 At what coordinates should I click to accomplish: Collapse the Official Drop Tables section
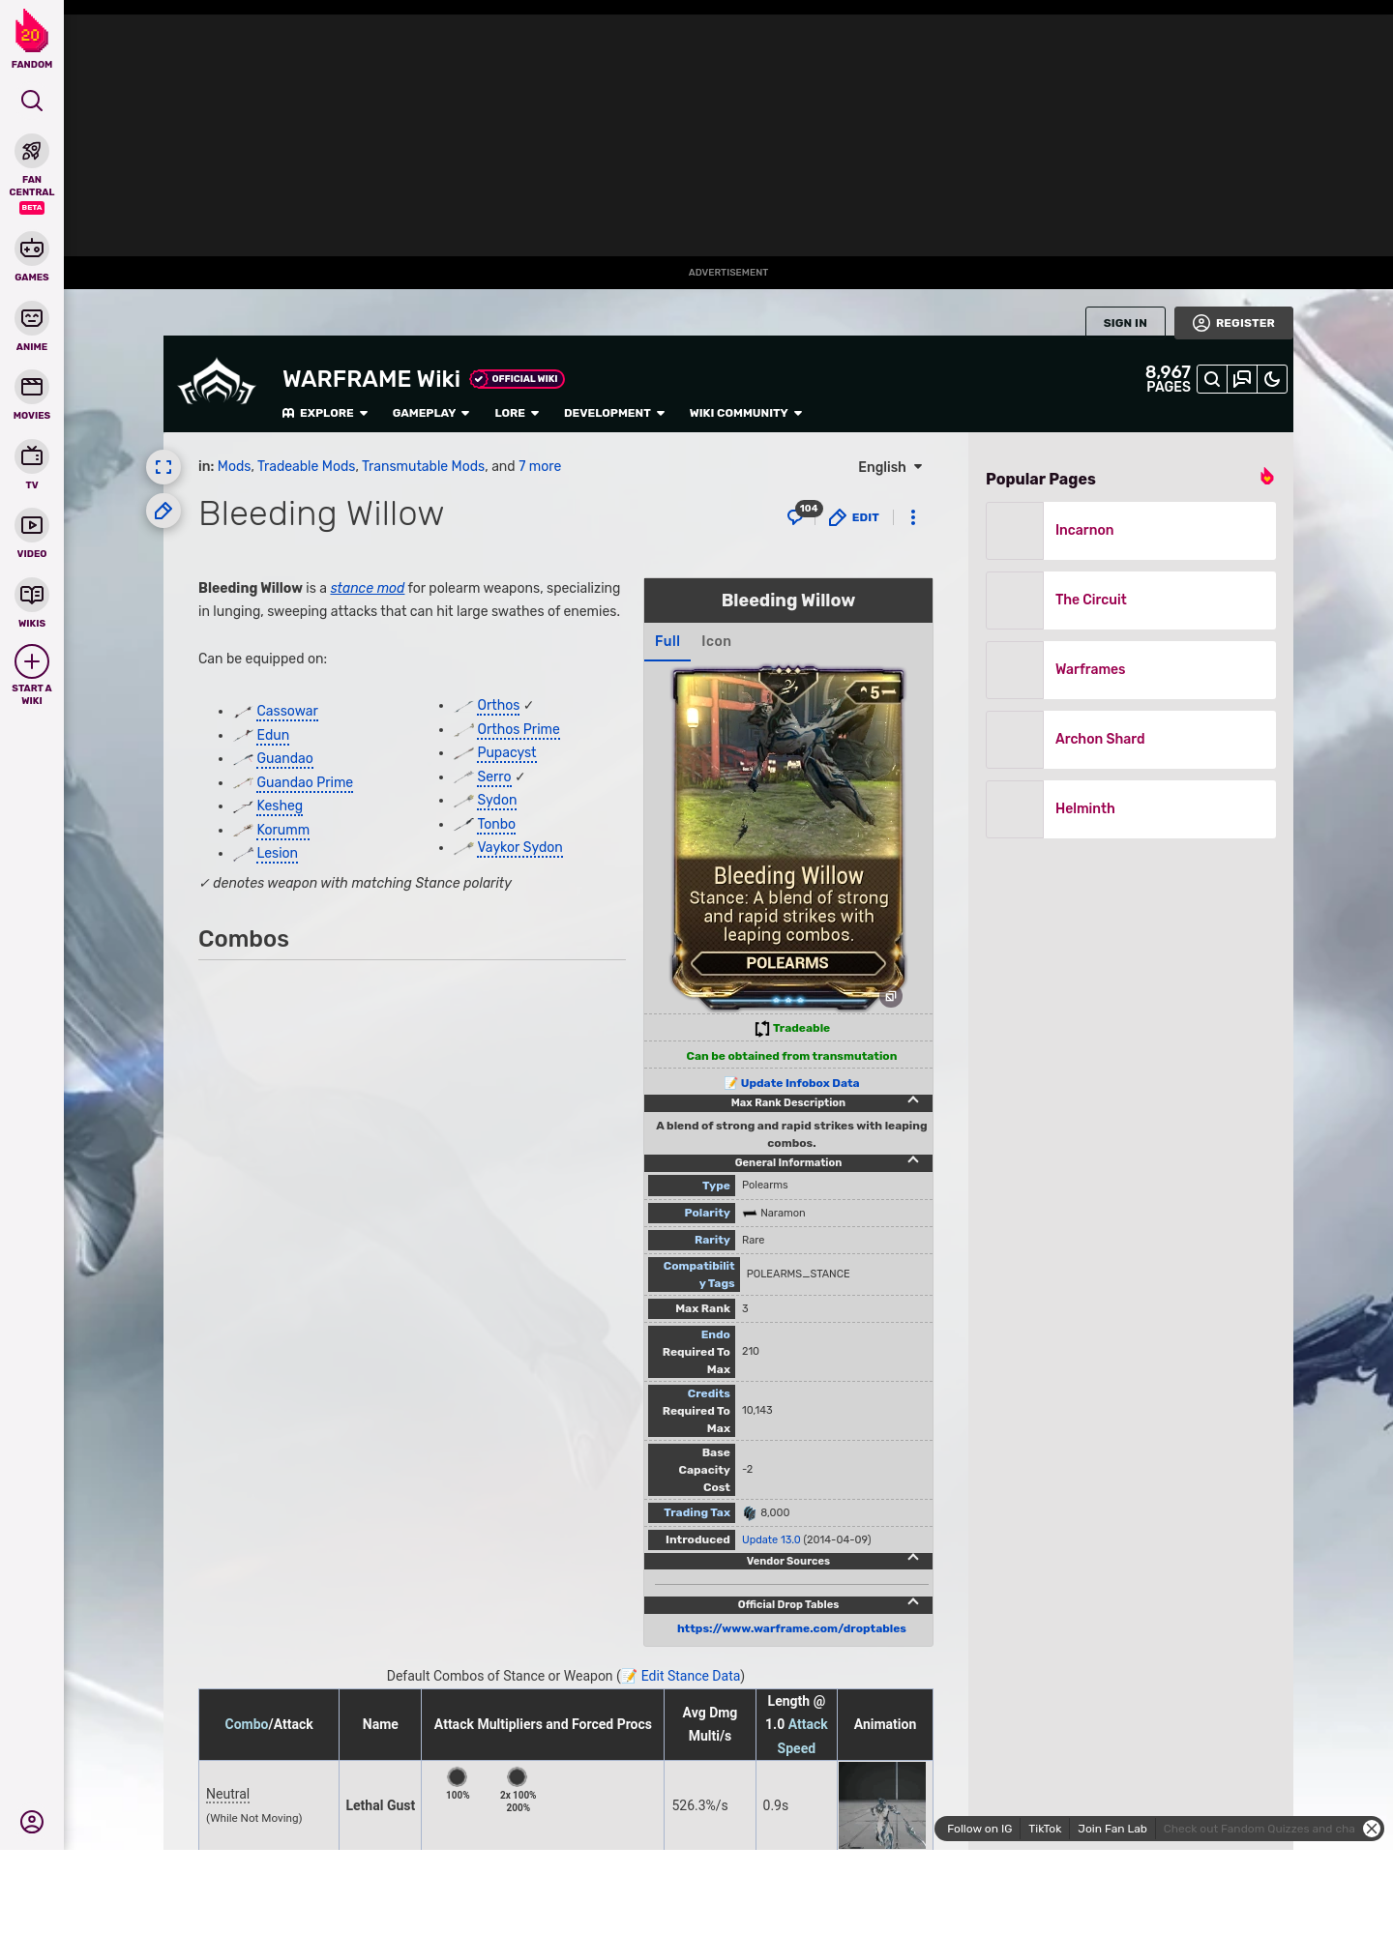coord(913,1602)
